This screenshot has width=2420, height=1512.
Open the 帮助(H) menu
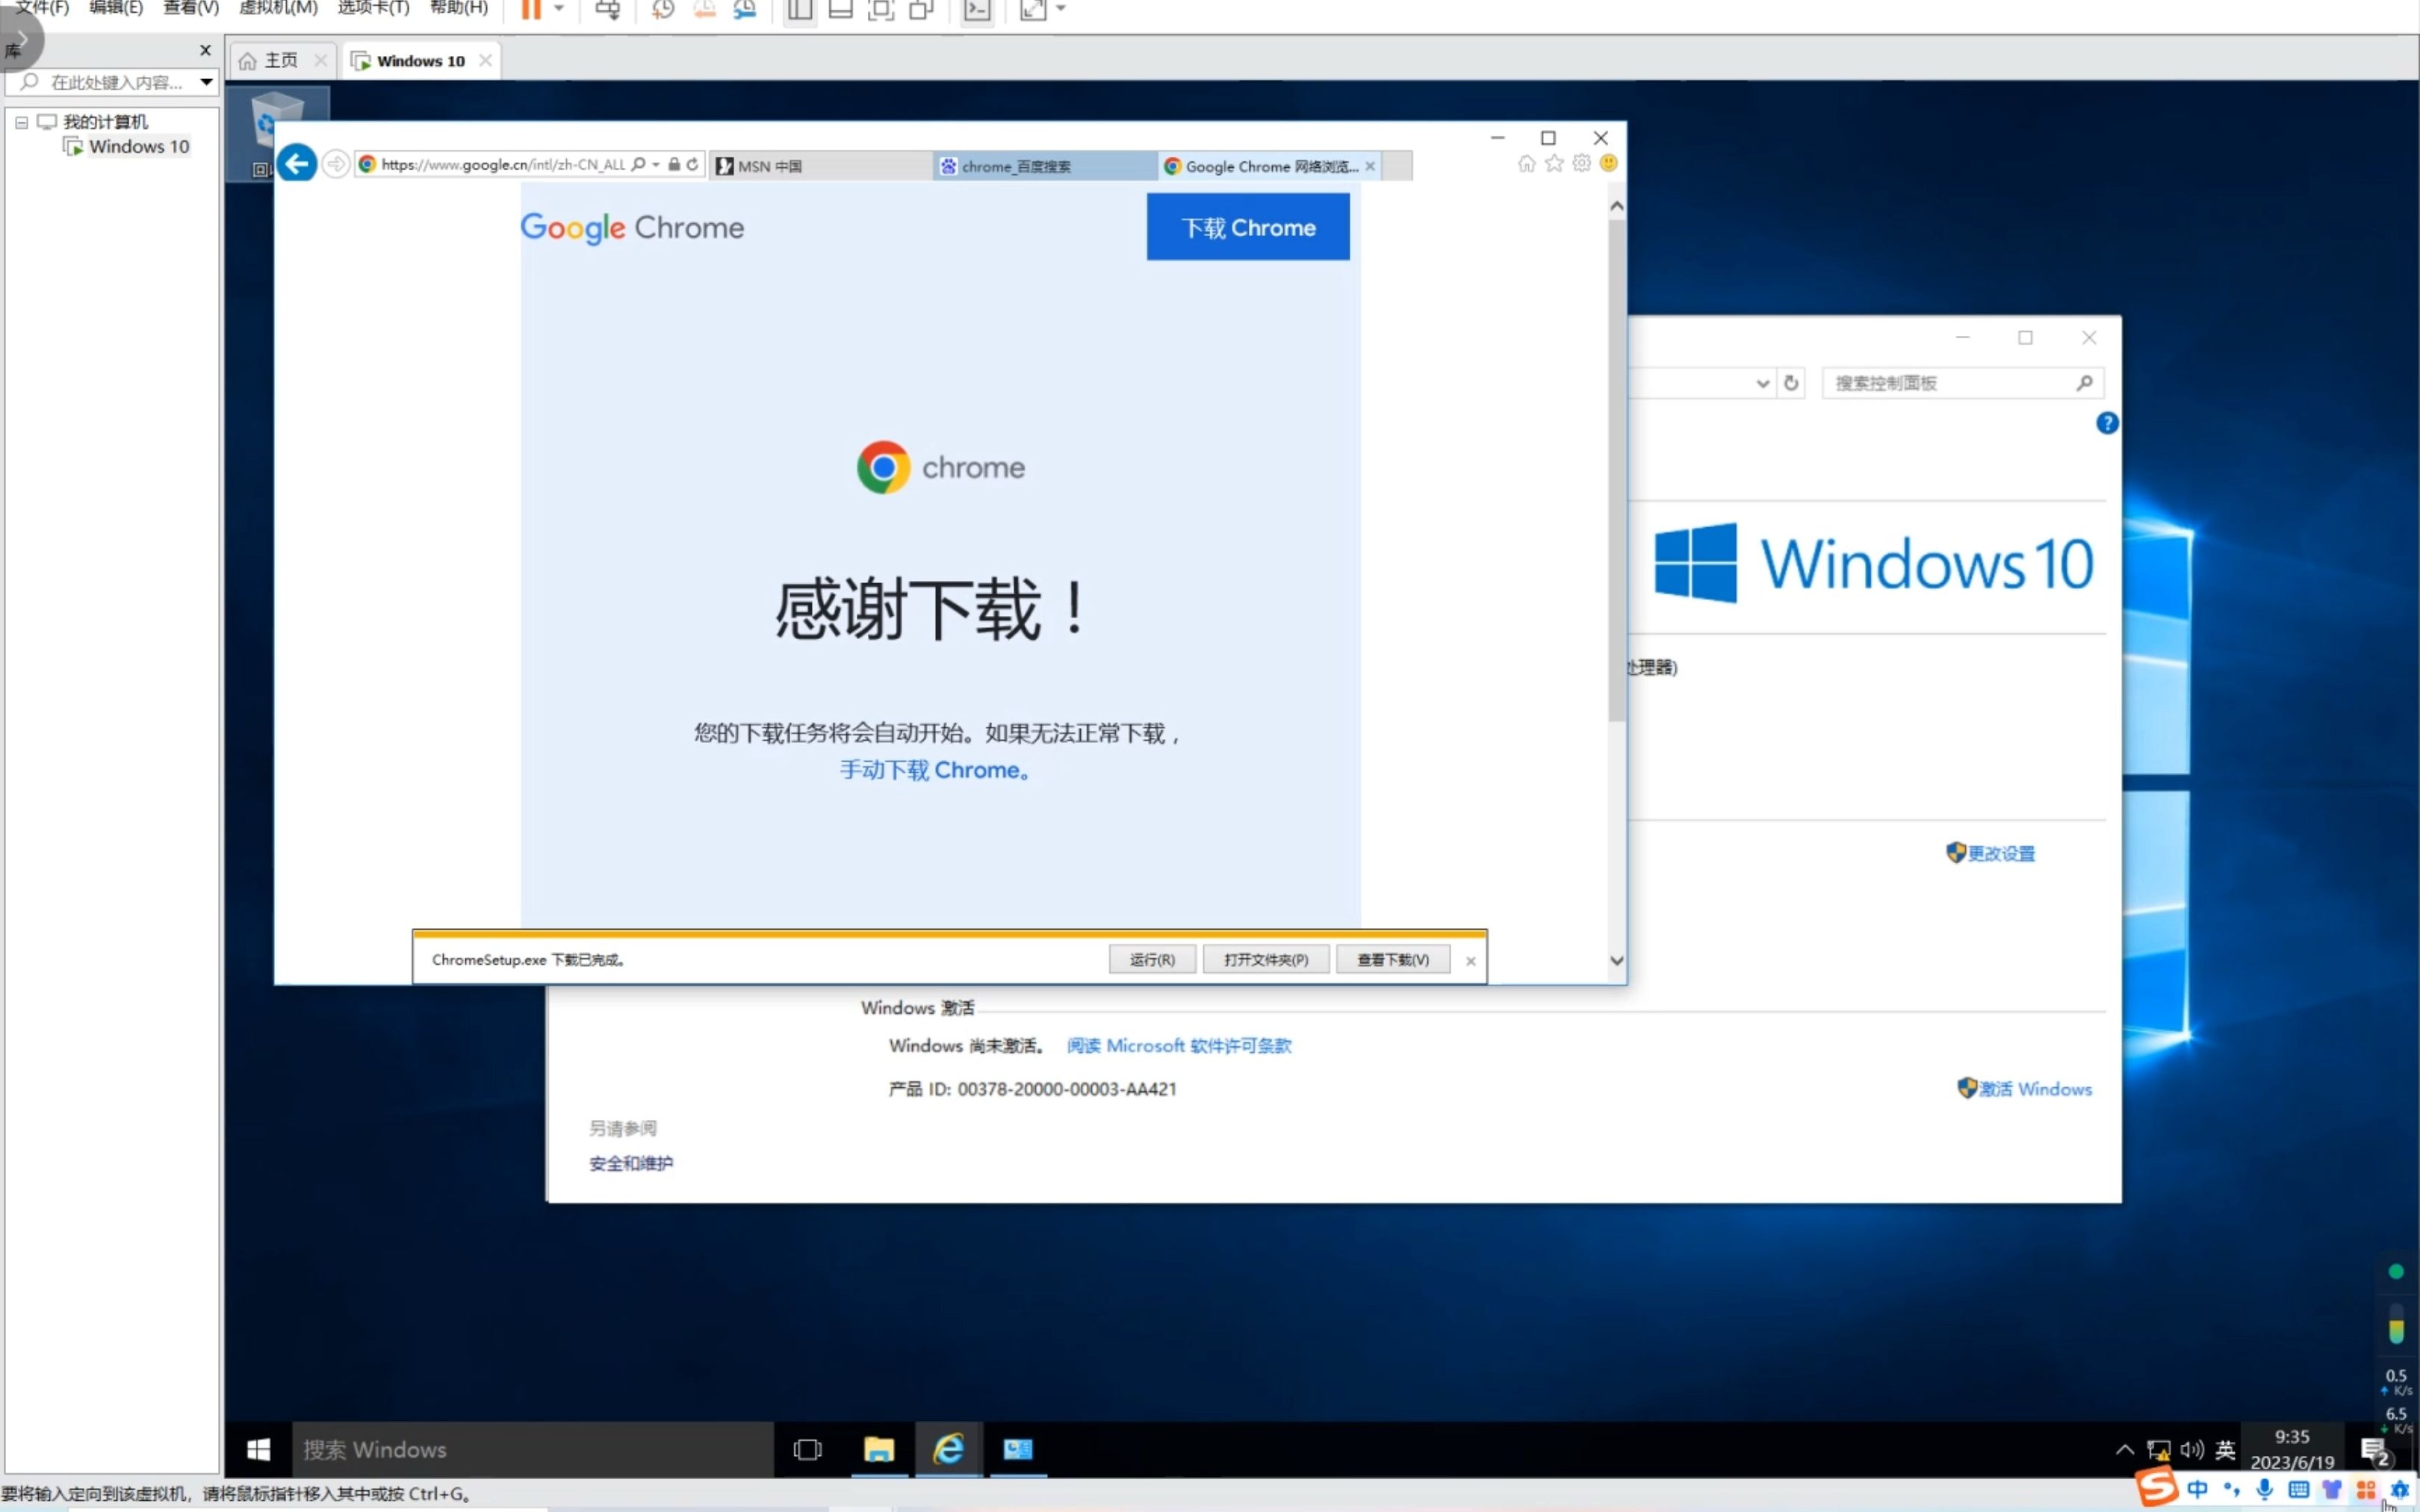(459, 8)
